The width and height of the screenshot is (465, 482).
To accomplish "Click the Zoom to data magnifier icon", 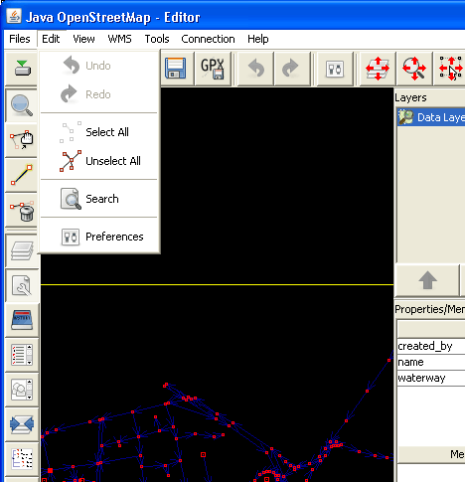I will pyautogui.click(x=414, y=69).
